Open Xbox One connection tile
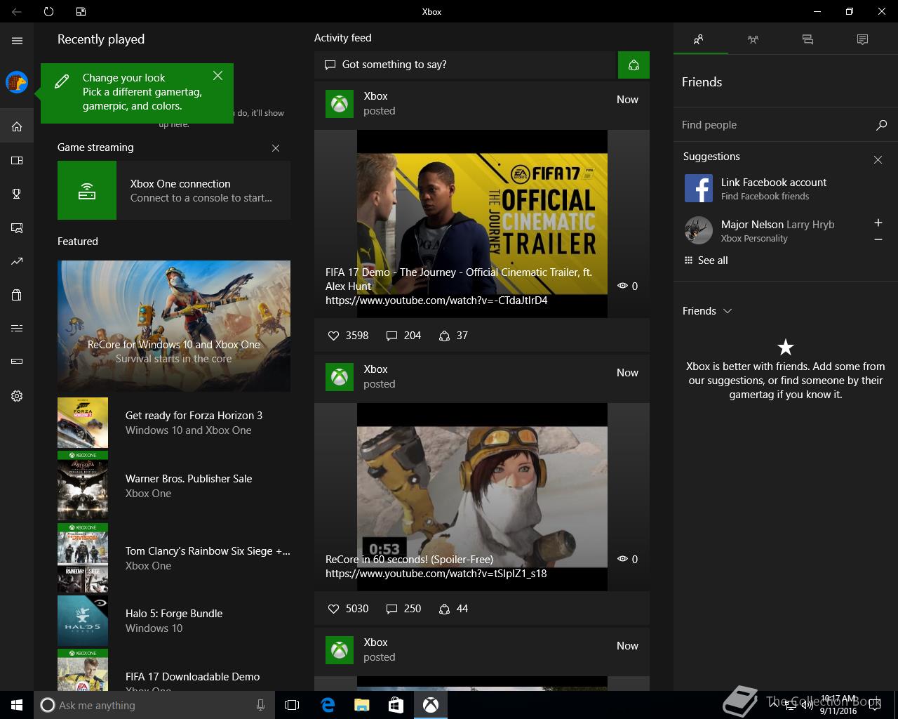The width and height of the screenshot is (898, 719). click(174, 190)
